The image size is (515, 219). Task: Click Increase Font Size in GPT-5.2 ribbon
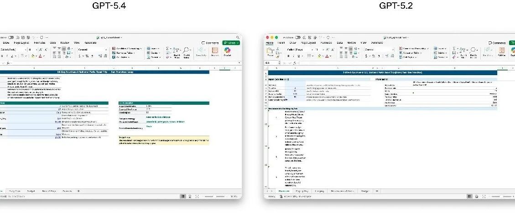click(x=327, y=50)
